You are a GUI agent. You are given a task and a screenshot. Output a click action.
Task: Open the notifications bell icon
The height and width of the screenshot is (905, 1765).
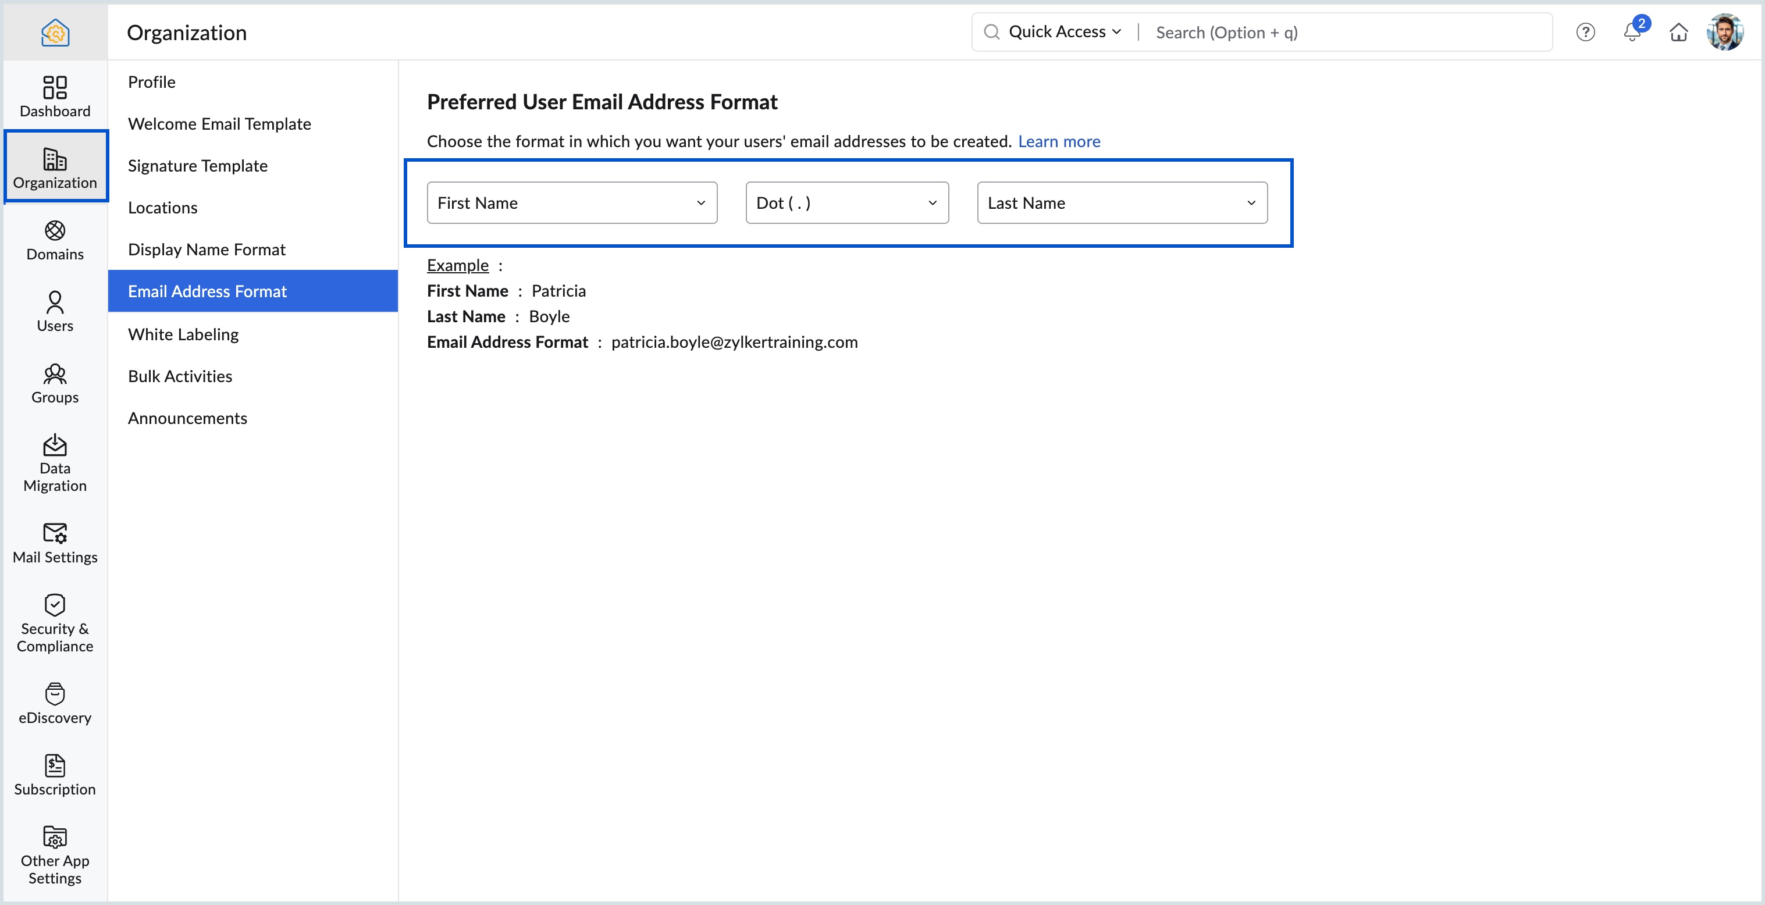point(1631,32)
